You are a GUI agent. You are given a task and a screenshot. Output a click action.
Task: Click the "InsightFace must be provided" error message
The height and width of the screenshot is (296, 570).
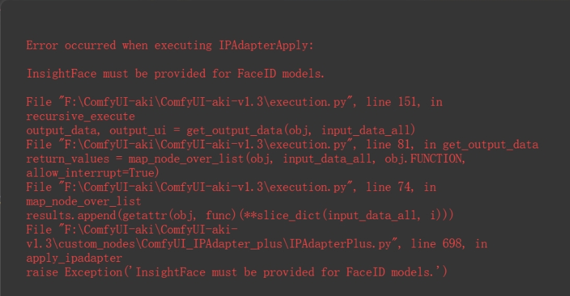pos(175,74)
